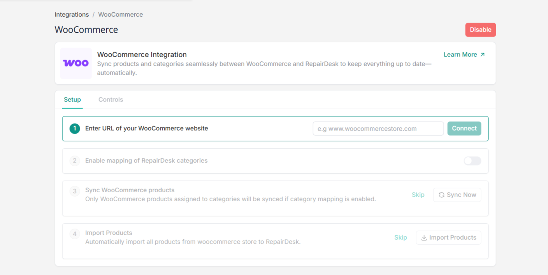This screenshot has width=548, height=275.
Task: Focus the WooCommerce website URL field
Action: [x=378, y=129]
